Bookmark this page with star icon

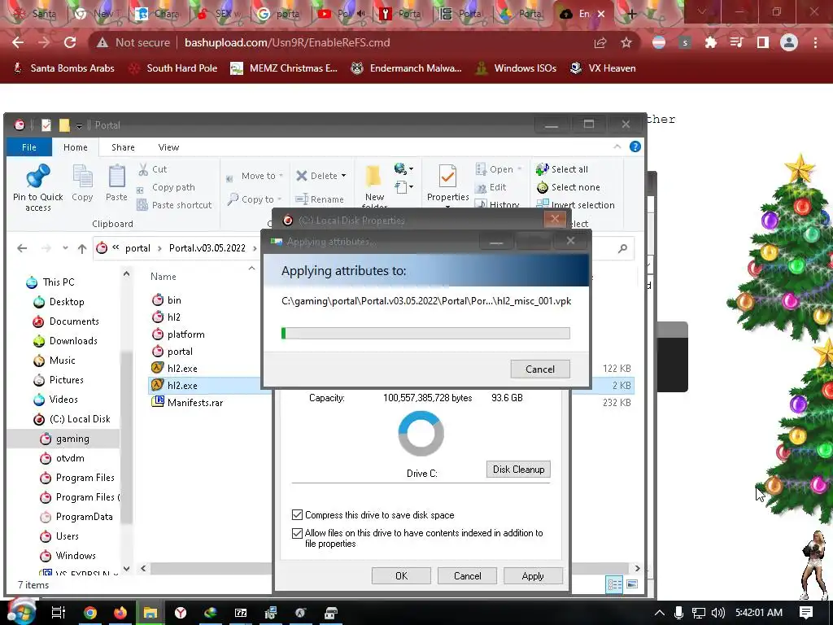coord(626,42)
